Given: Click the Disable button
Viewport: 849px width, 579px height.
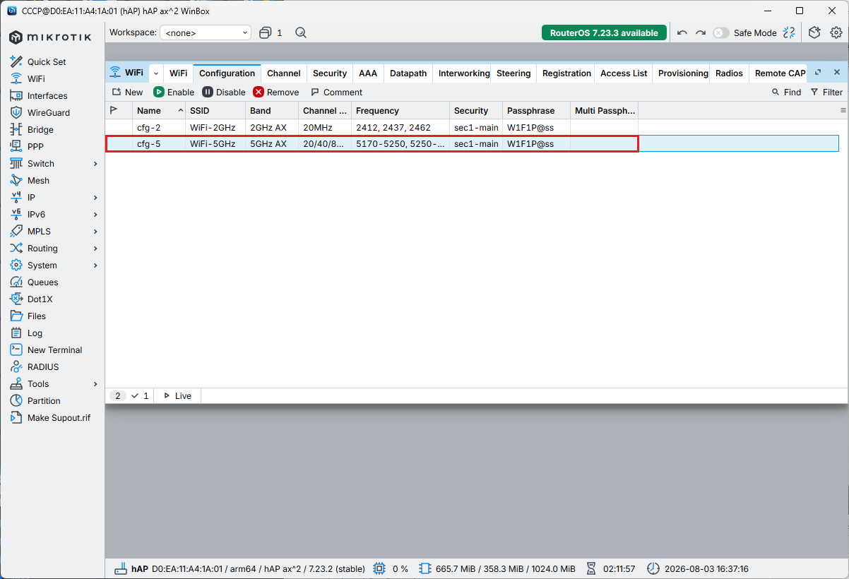Looking at the screenshot, I should tap(224, 92).
